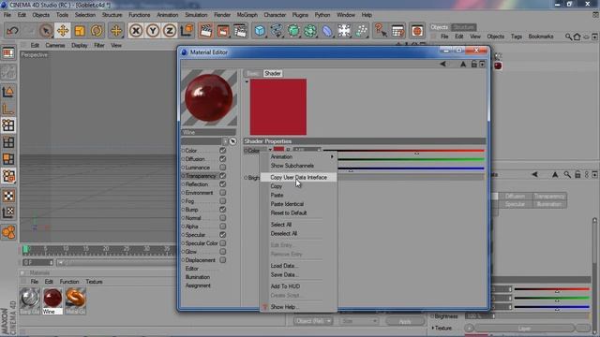600x337 pixels.
Task: Select the Wine material thumbnail
Action: tap(52, 298)
